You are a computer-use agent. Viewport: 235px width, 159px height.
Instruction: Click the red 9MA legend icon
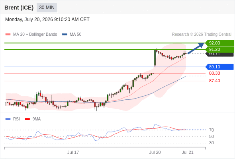27,119
